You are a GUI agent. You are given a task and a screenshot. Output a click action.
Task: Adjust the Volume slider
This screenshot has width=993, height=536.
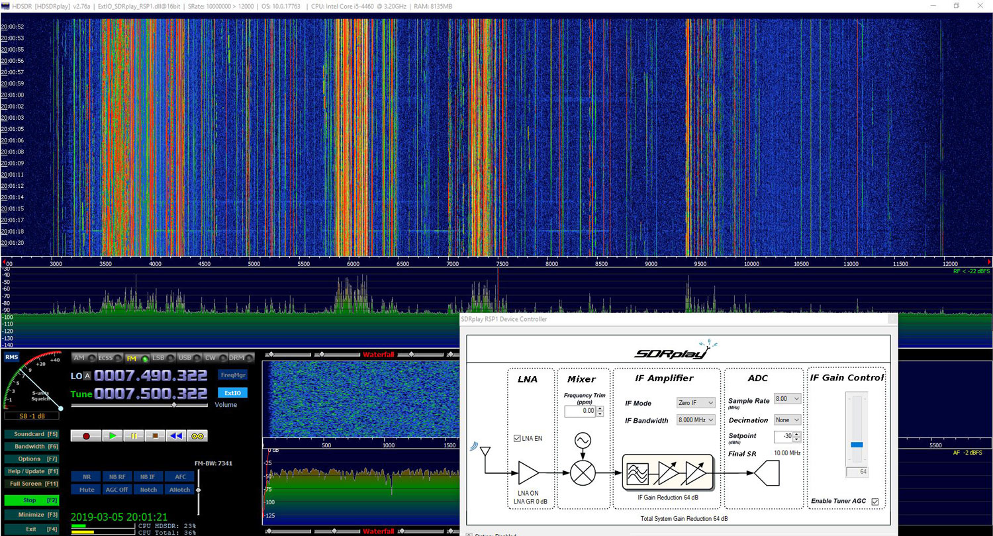click(x=139, y=404)
